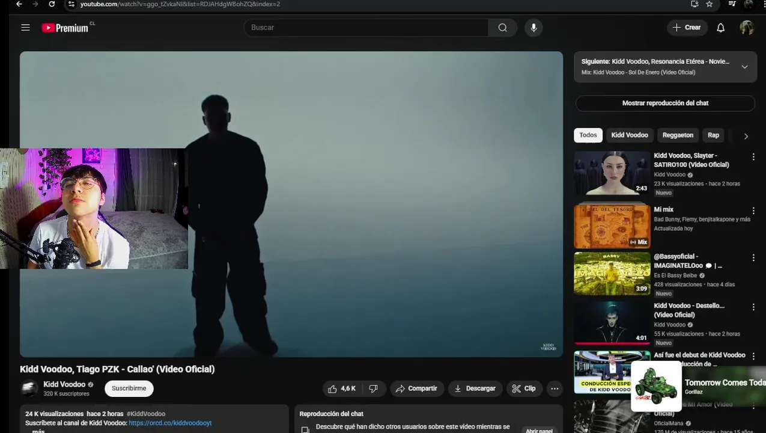This screenshot has width=766, height=433.
Task: Click the Crear button
Action: (x=687, y=28)
